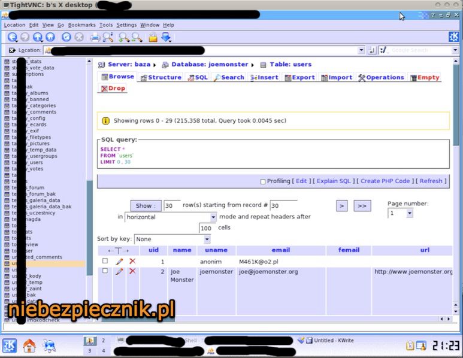Sort by the uname column header

216,250
